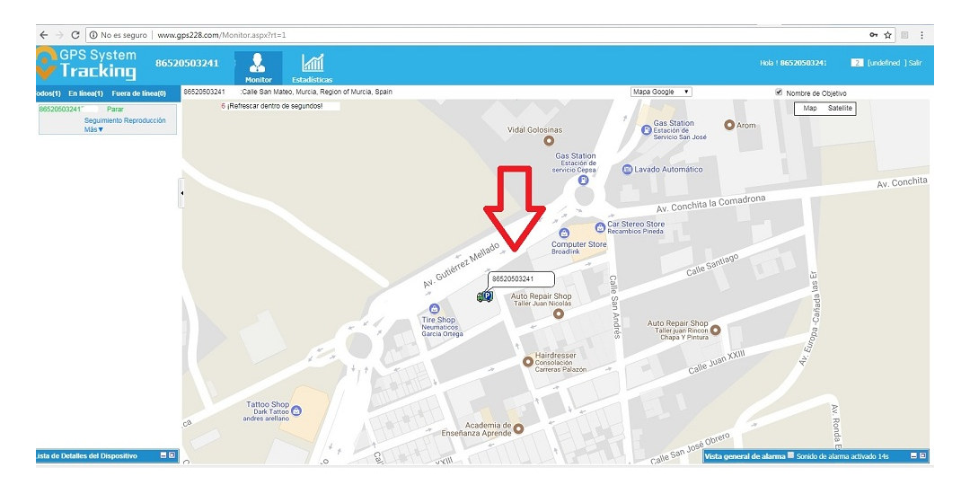Click the [undefined] link in header
The width and height of the screenshot is (970, 494).
click(x=886, y=63)
